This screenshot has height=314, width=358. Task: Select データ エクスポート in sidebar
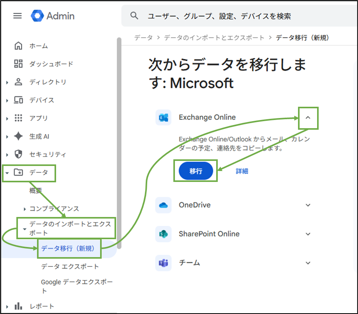[70, 266]
